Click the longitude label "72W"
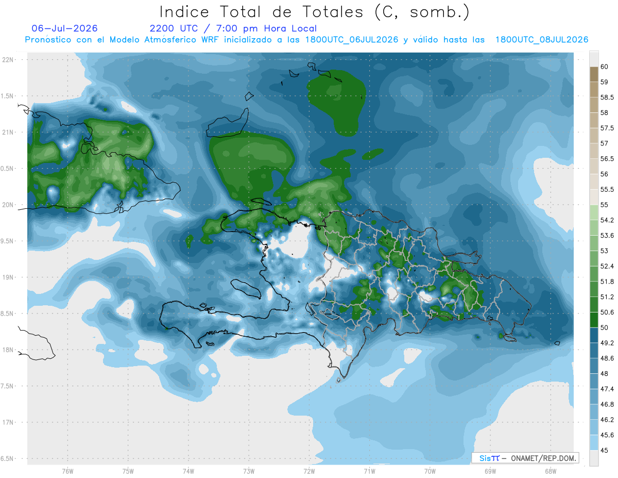 coord(309,471)
